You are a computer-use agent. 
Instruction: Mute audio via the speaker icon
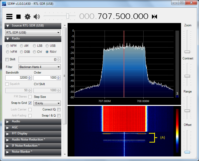[37, 17]
